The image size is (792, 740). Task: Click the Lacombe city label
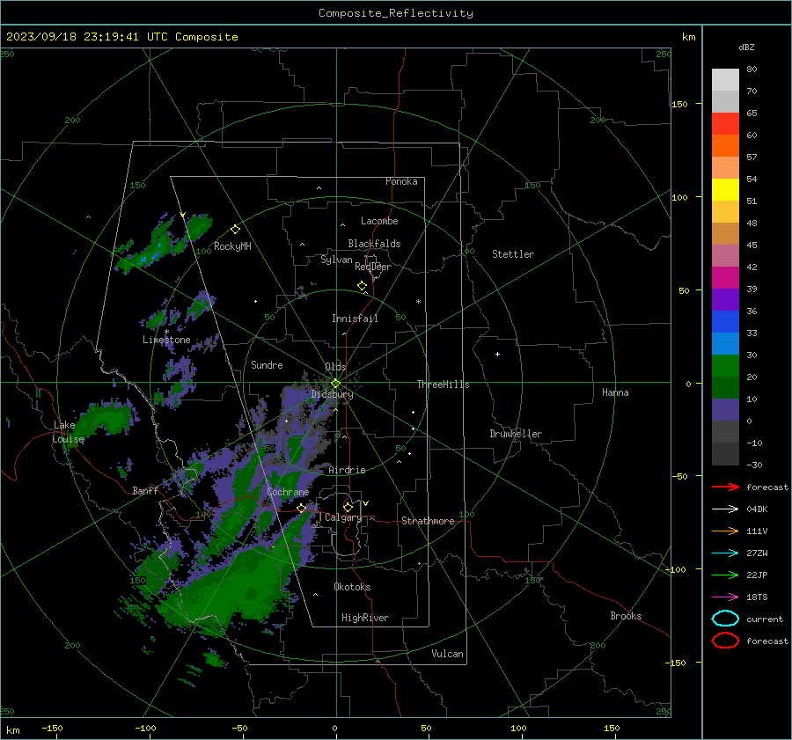(x=379, y=221)
